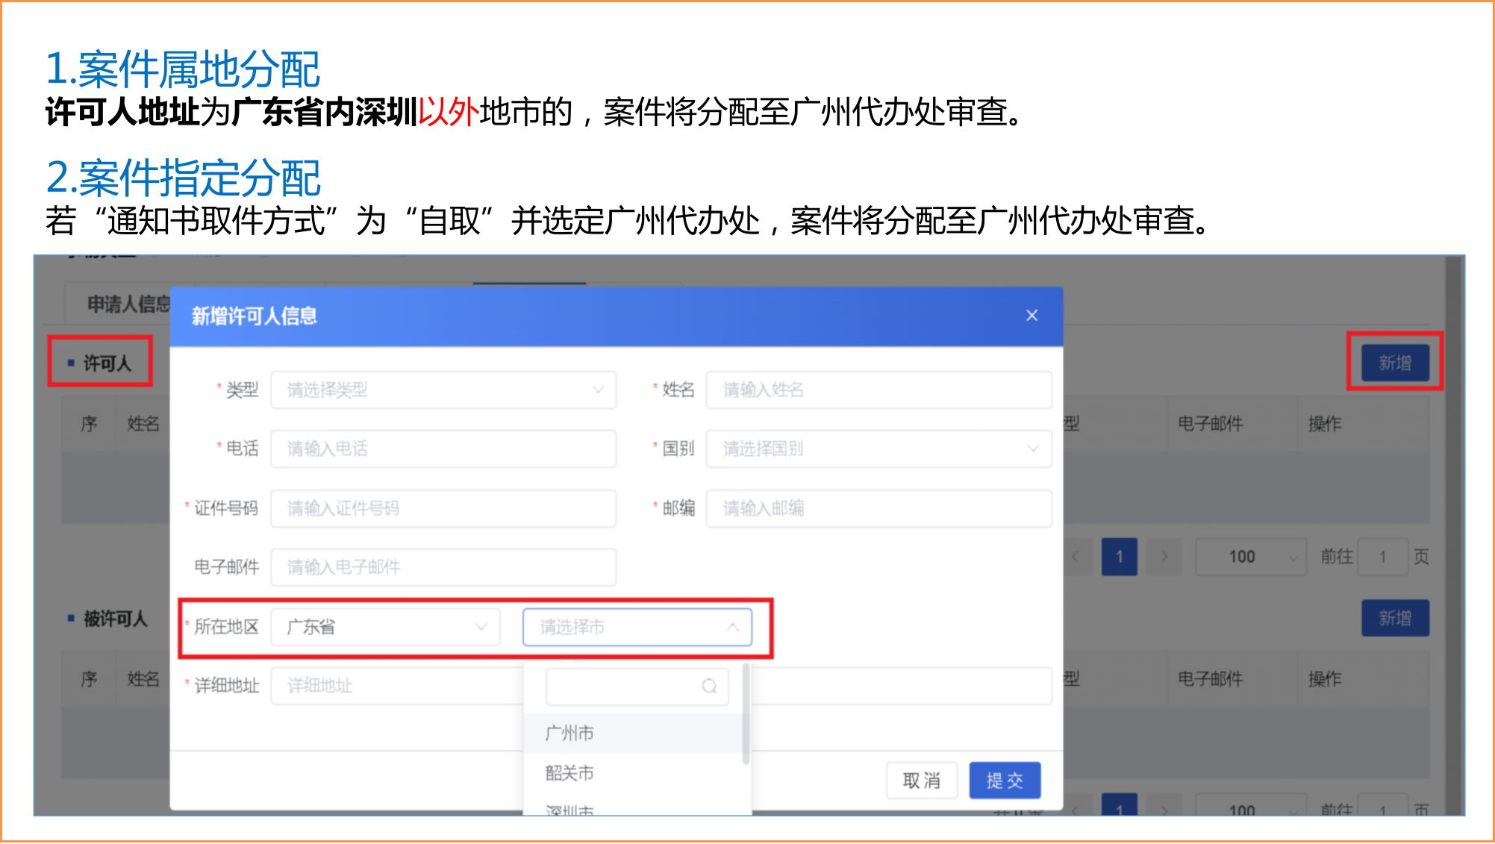Open the 广东省 province selector

point(384,627)
